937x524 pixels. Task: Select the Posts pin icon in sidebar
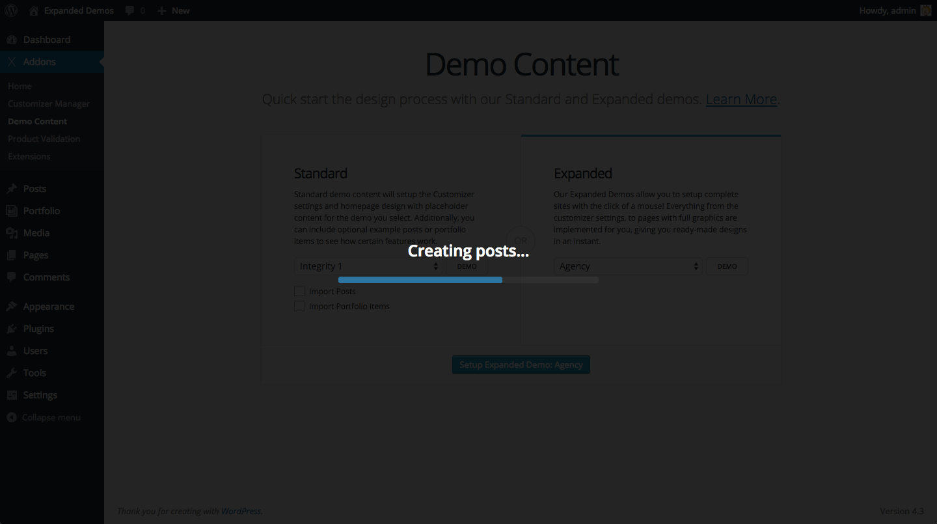point(12,188)
